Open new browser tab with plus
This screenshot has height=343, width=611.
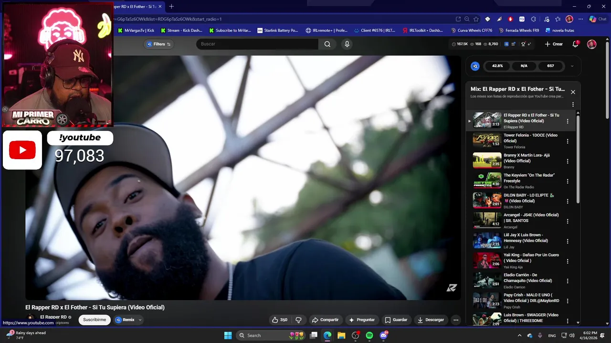tap(171, 6)
